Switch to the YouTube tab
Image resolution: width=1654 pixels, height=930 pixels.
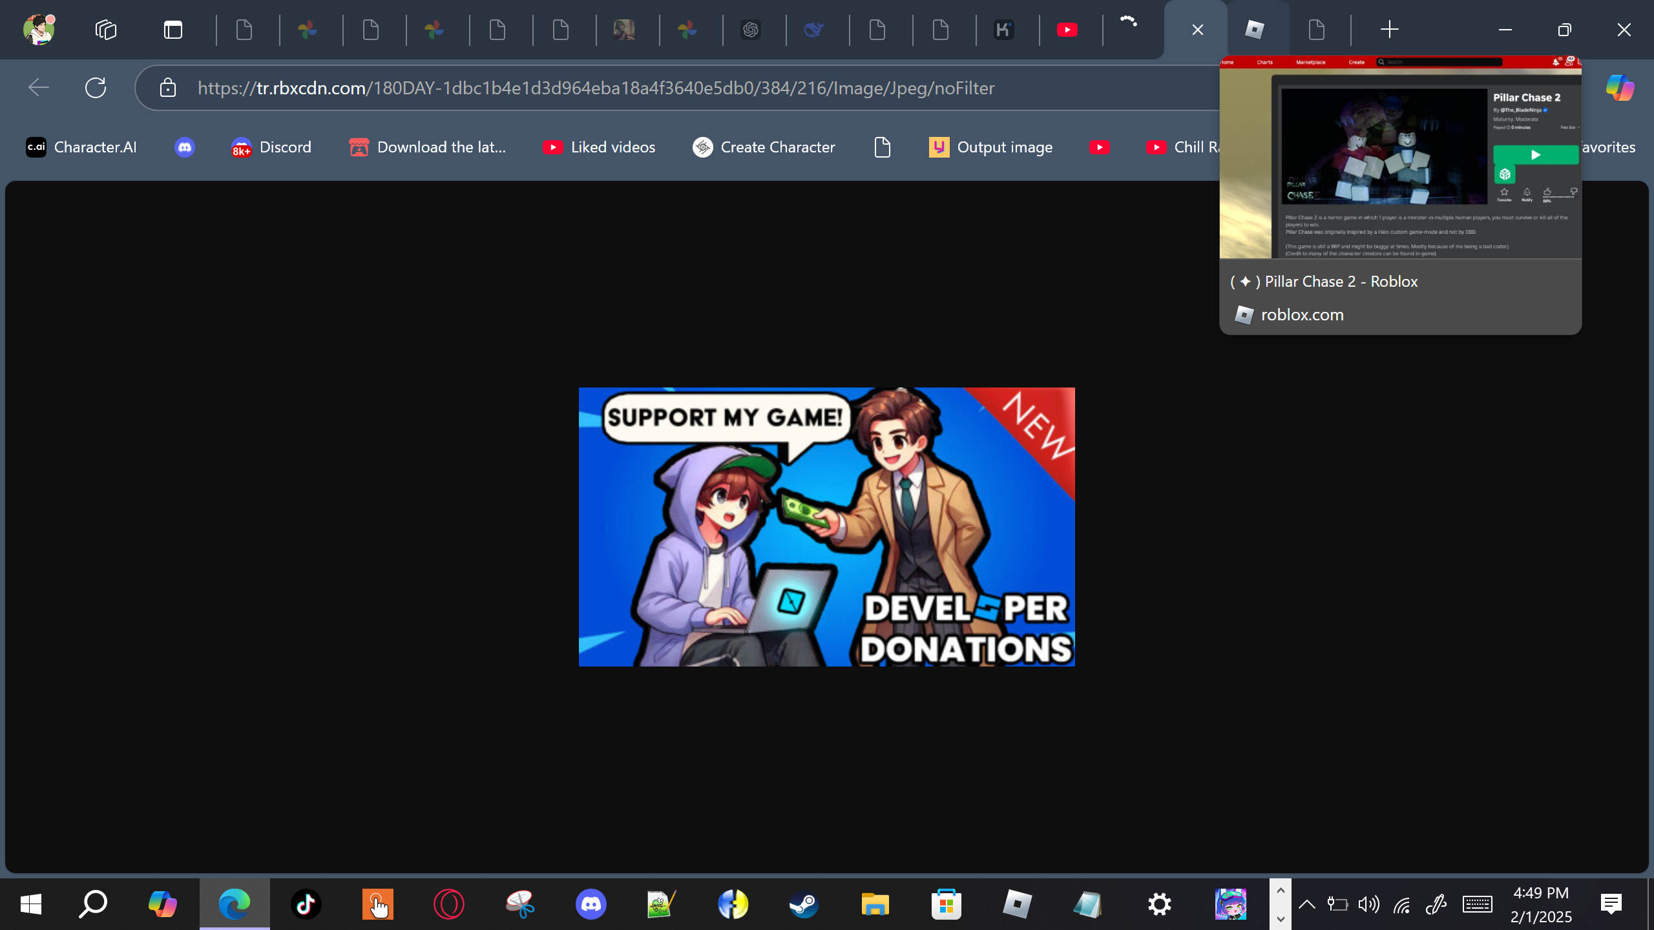click(x=1067, y=30)
